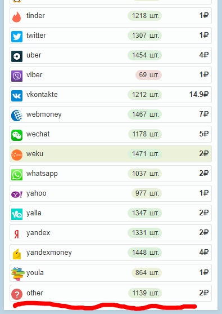Click the Yahoo purple icon

coord(17,194)
